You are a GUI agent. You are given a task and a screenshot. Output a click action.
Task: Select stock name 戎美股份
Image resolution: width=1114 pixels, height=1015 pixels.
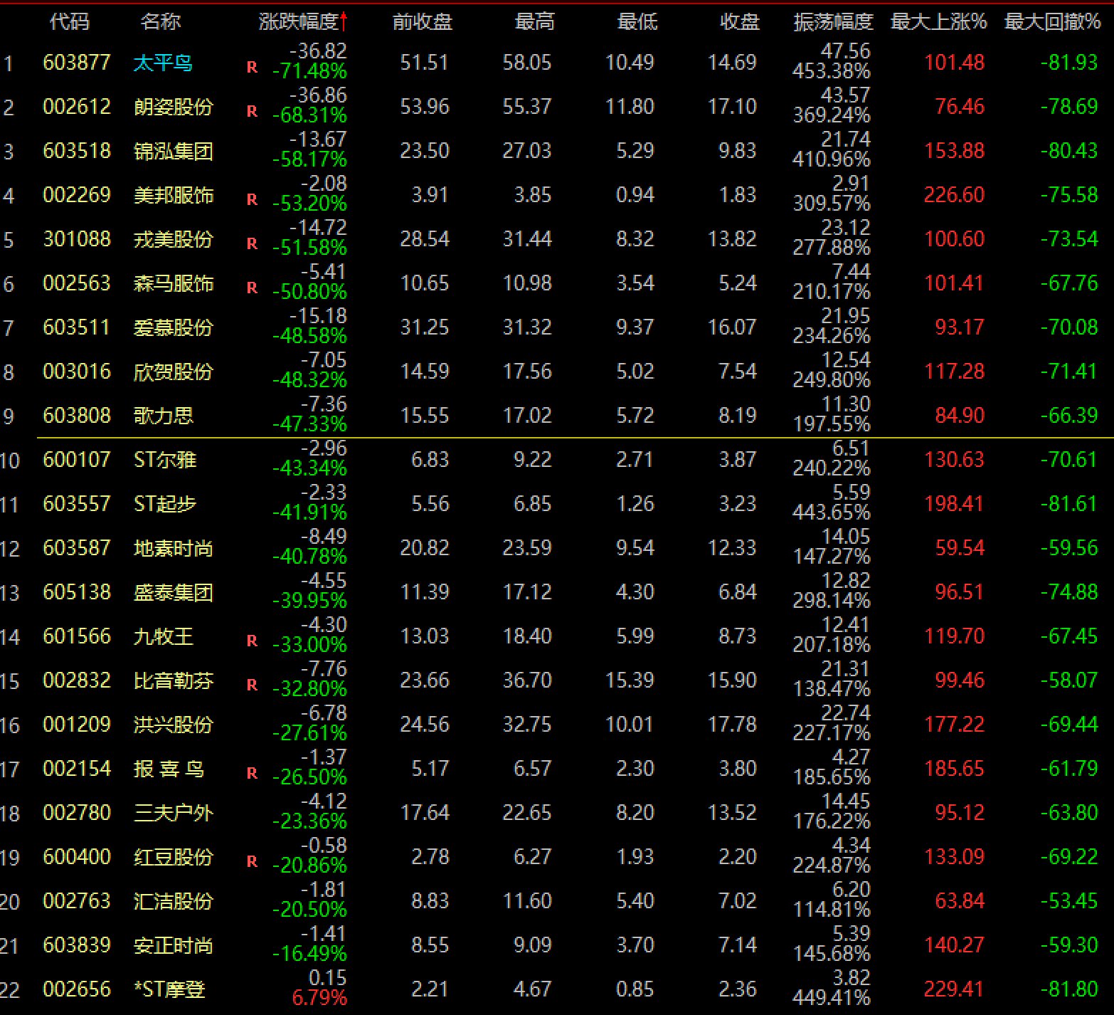point(174,239)
